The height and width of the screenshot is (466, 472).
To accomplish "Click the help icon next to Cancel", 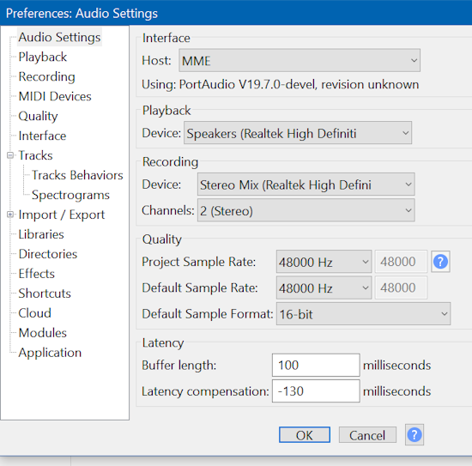I will (x=415, y=435).
